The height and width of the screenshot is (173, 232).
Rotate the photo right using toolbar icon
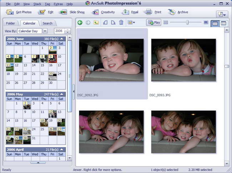pos(113,22)
